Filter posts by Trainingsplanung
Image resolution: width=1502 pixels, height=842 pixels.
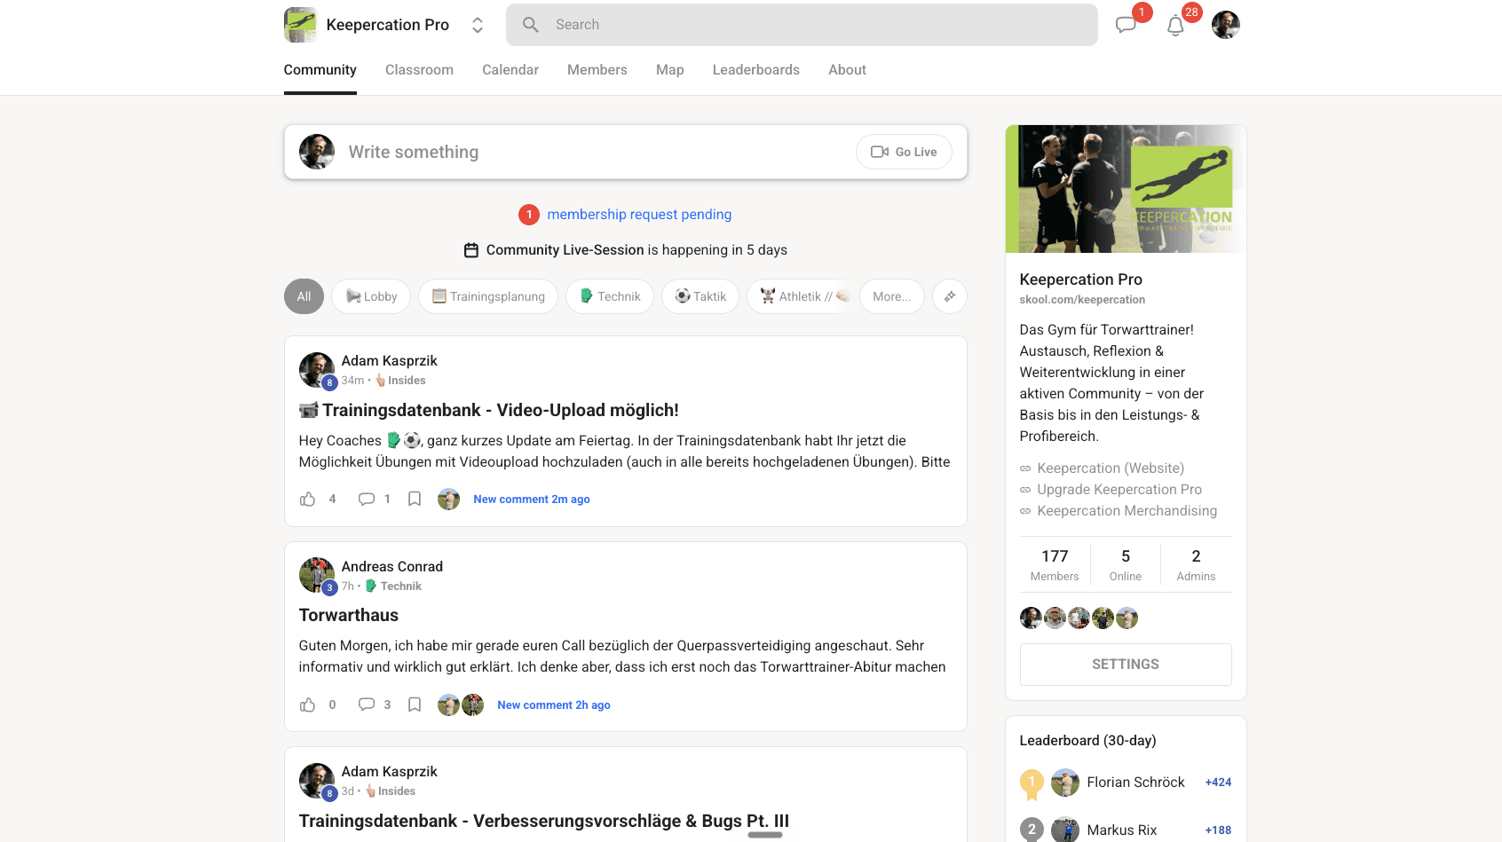[x=488, y=296]
